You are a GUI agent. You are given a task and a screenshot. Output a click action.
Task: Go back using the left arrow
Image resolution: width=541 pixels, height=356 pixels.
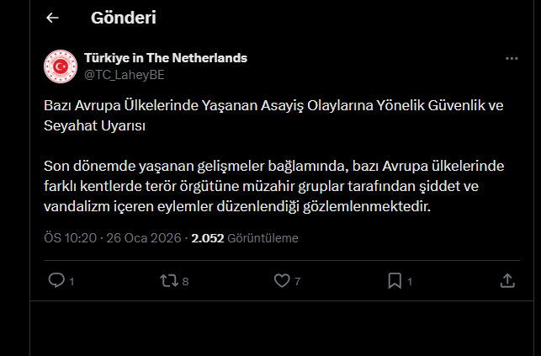point(52,18)
